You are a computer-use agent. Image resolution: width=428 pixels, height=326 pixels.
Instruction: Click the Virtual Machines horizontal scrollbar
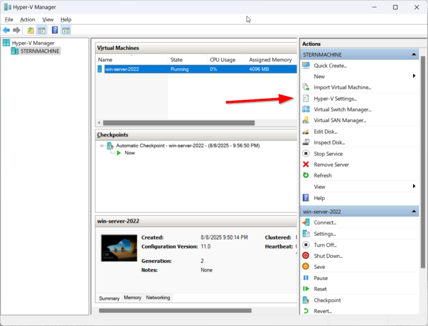tap(179, 123)
